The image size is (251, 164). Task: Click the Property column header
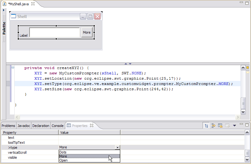[x=30, y=133]
